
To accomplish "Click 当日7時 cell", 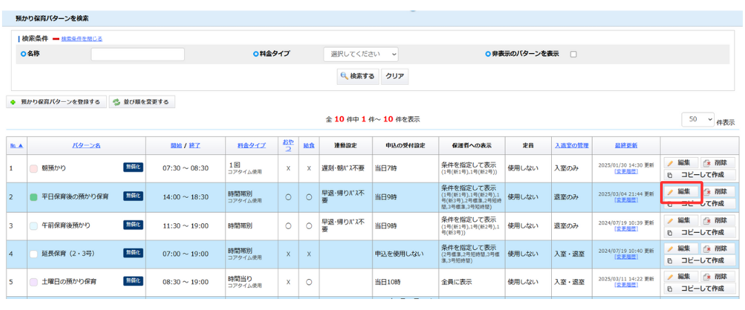I will pyautogui.click(x=386, y=168).
